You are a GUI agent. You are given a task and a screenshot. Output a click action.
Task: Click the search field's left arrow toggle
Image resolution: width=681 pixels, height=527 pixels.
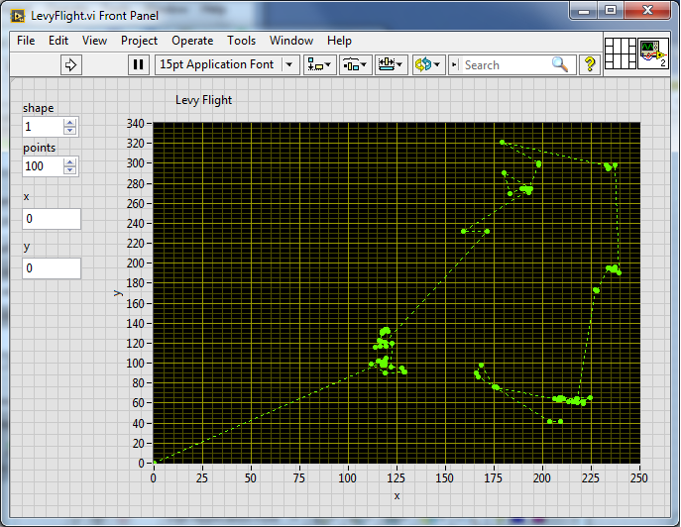(454, 64)
